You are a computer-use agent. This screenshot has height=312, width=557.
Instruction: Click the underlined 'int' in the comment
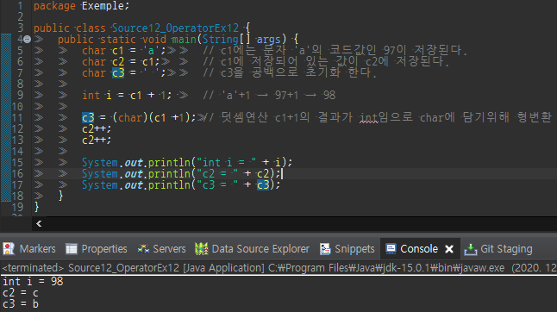(x=369, y=117)
